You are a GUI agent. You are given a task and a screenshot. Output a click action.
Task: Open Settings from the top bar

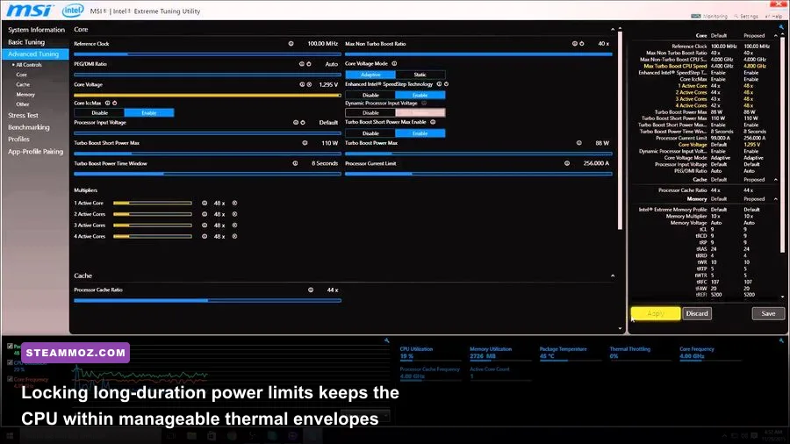[745, 16]
